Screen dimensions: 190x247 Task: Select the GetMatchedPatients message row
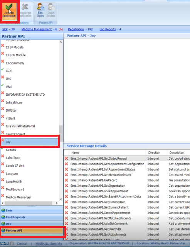pos(127,218)
